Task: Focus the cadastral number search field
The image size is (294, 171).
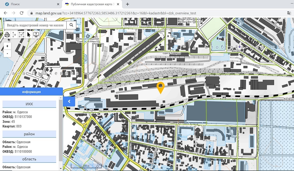Action: tap(35, 25)
